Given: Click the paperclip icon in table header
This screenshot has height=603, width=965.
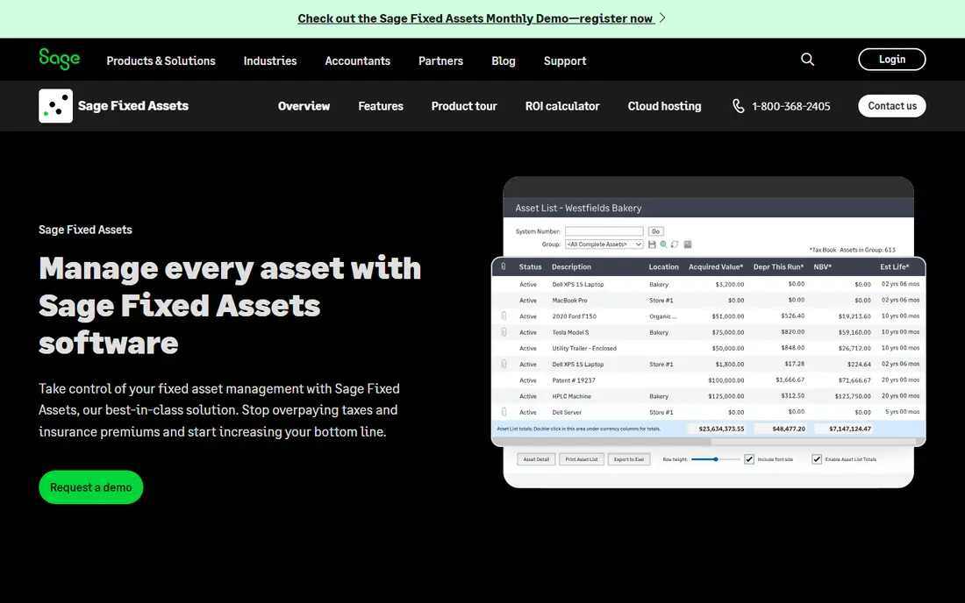Looking at the screenshot, I should pos(504,266).
